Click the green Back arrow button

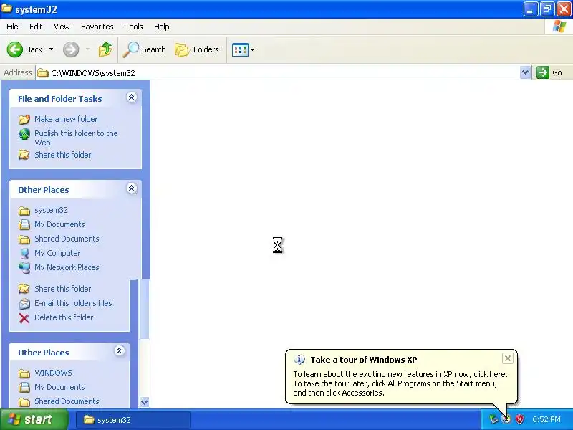15,49
